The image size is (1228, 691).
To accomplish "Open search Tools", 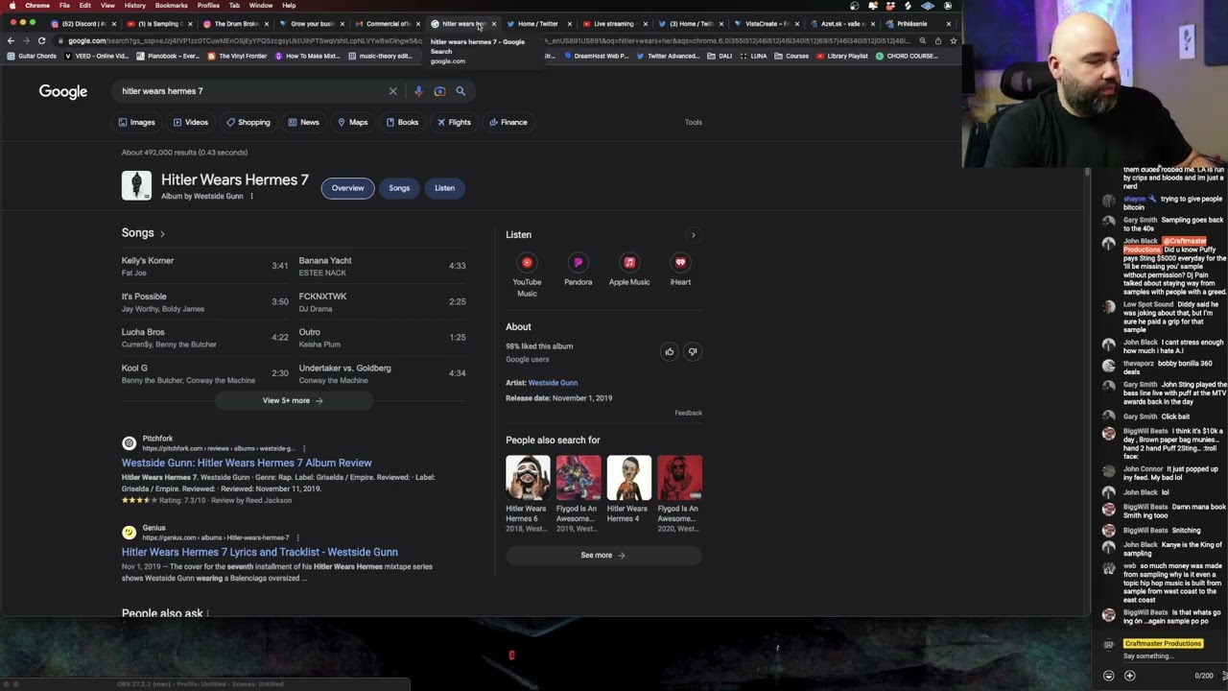I will pos(694,122).
